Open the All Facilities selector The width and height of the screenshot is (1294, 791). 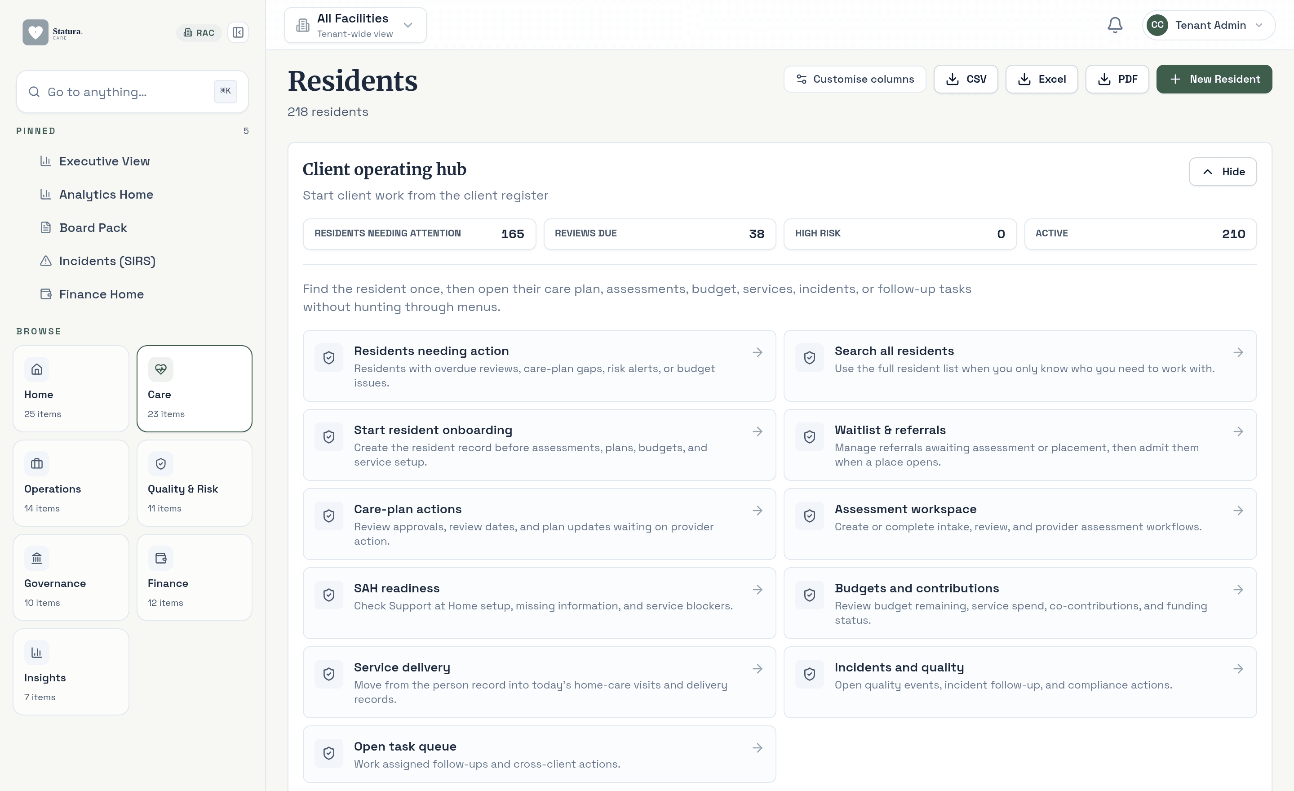click(355, 25)
